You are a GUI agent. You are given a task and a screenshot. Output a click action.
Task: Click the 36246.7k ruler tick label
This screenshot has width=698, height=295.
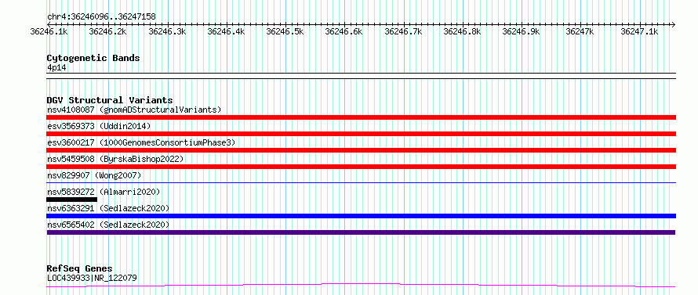point(403,31)
